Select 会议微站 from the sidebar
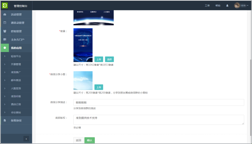Screen dimensions: 252x144 pyautogui.click(x=16, y=112)
